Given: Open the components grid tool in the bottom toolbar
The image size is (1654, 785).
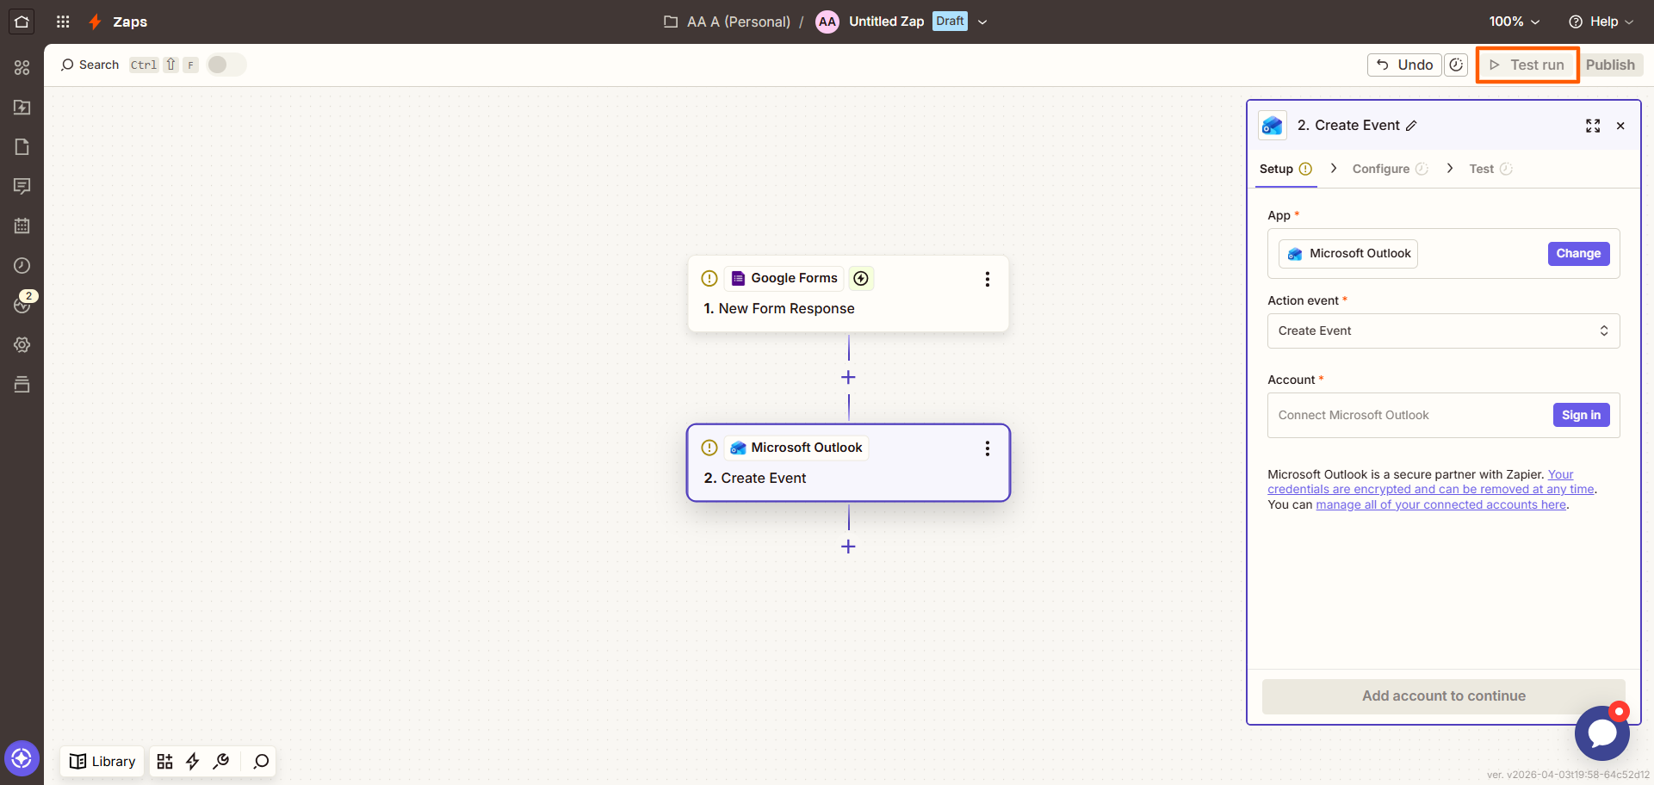Looking at the screenshot, I should click(x=165, y=761).
